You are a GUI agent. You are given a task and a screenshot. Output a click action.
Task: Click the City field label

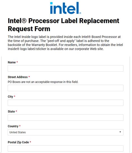click(10, 97)
